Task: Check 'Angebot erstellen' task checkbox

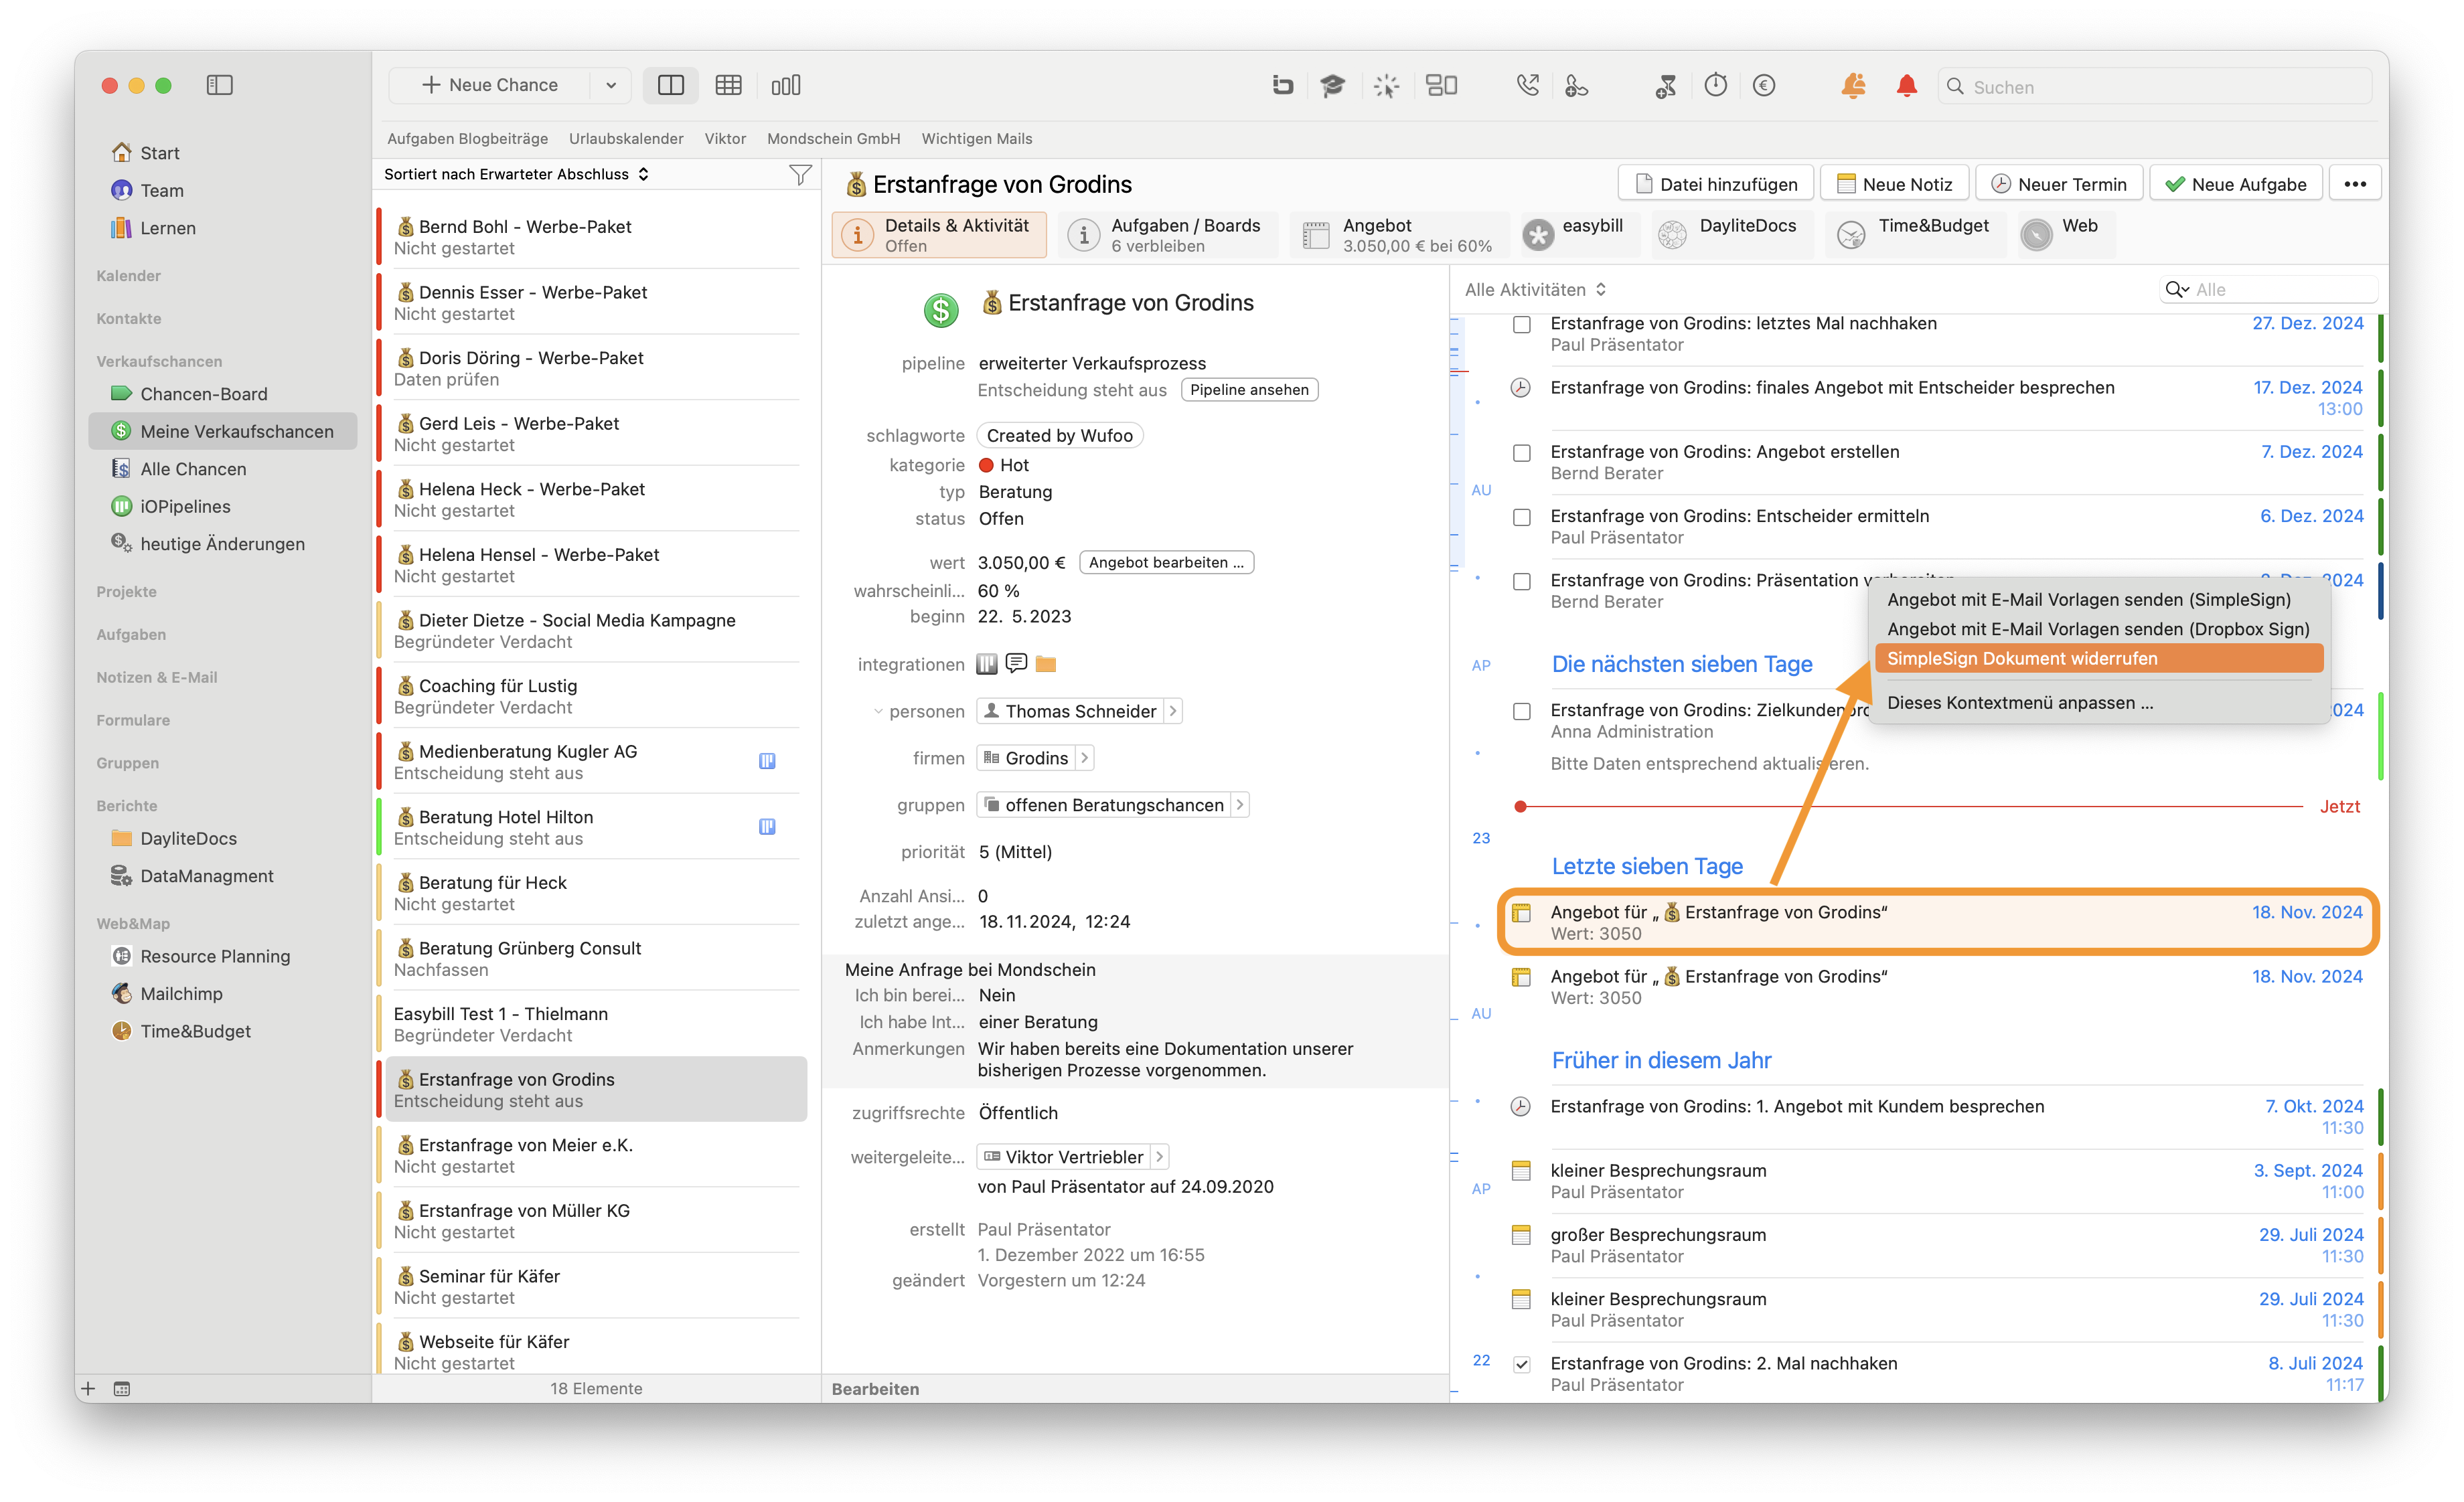Action: [1522, 454]
